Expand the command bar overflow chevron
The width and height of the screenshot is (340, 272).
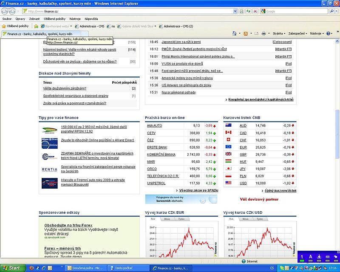(x=337, y=32)
